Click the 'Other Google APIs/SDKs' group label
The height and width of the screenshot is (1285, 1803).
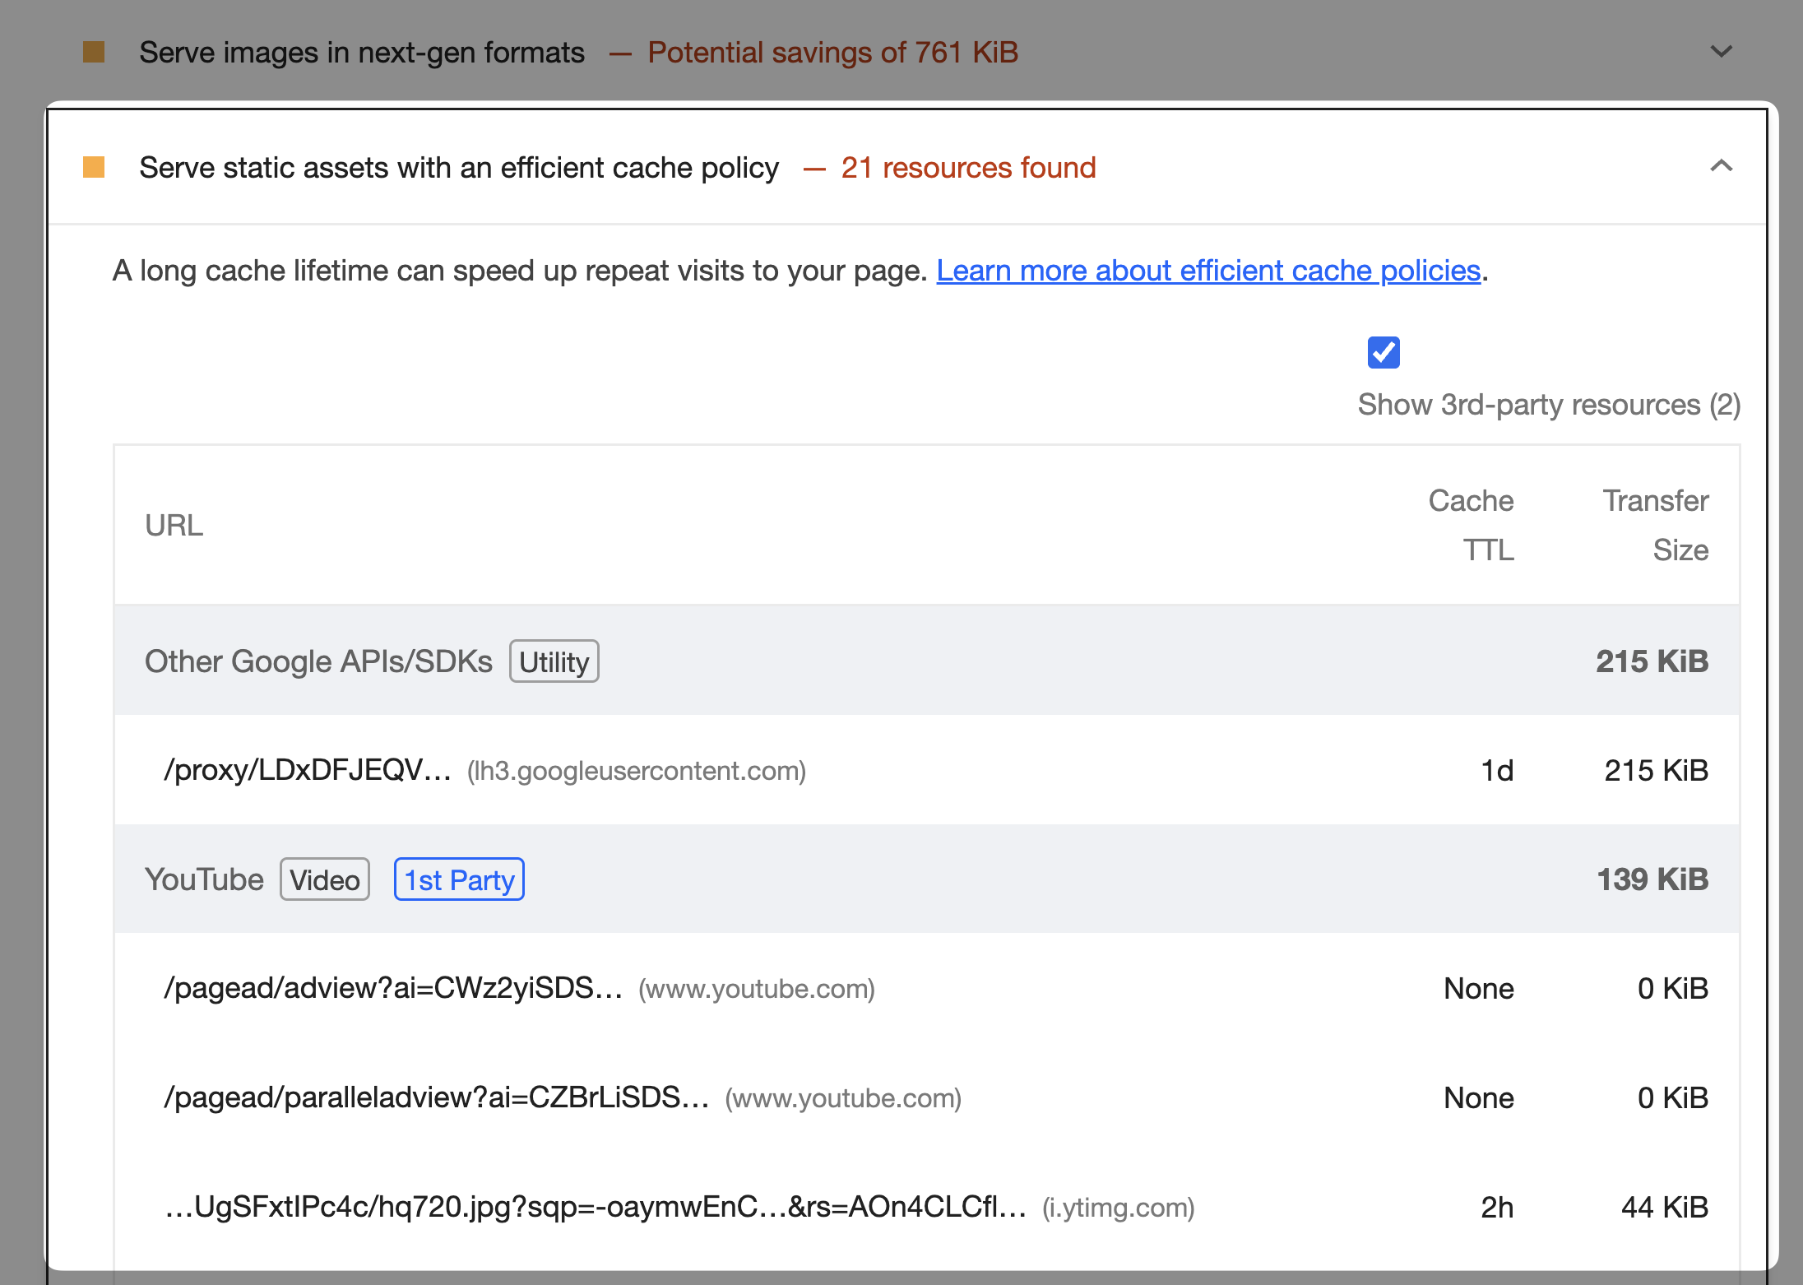tap(318, 661)
